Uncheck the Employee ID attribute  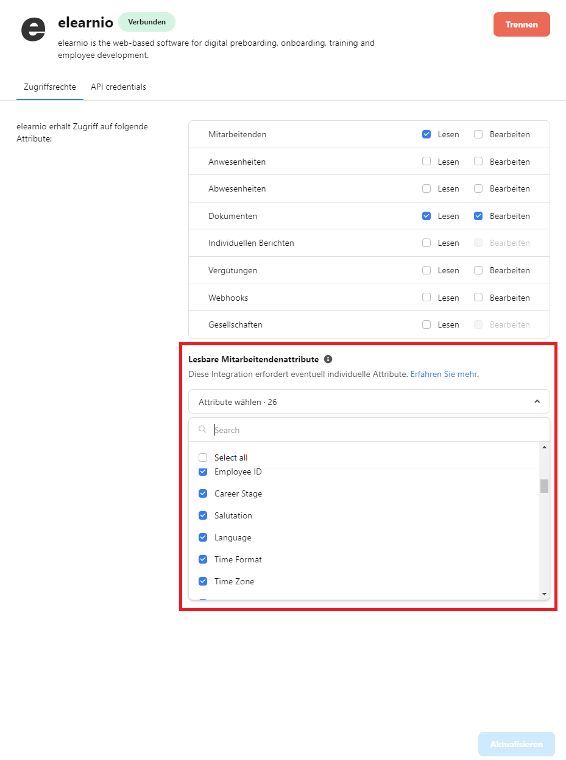(203, 471)
